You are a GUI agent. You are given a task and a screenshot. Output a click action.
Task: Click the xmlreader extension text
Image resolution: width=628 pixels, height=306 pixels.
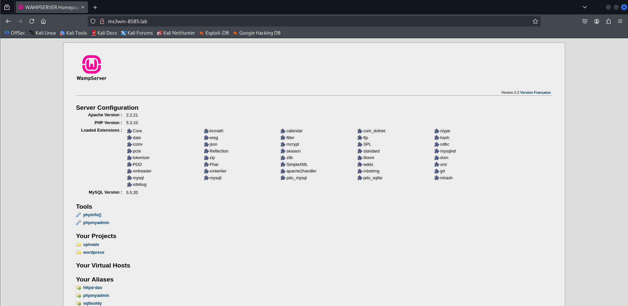point(142,171)
